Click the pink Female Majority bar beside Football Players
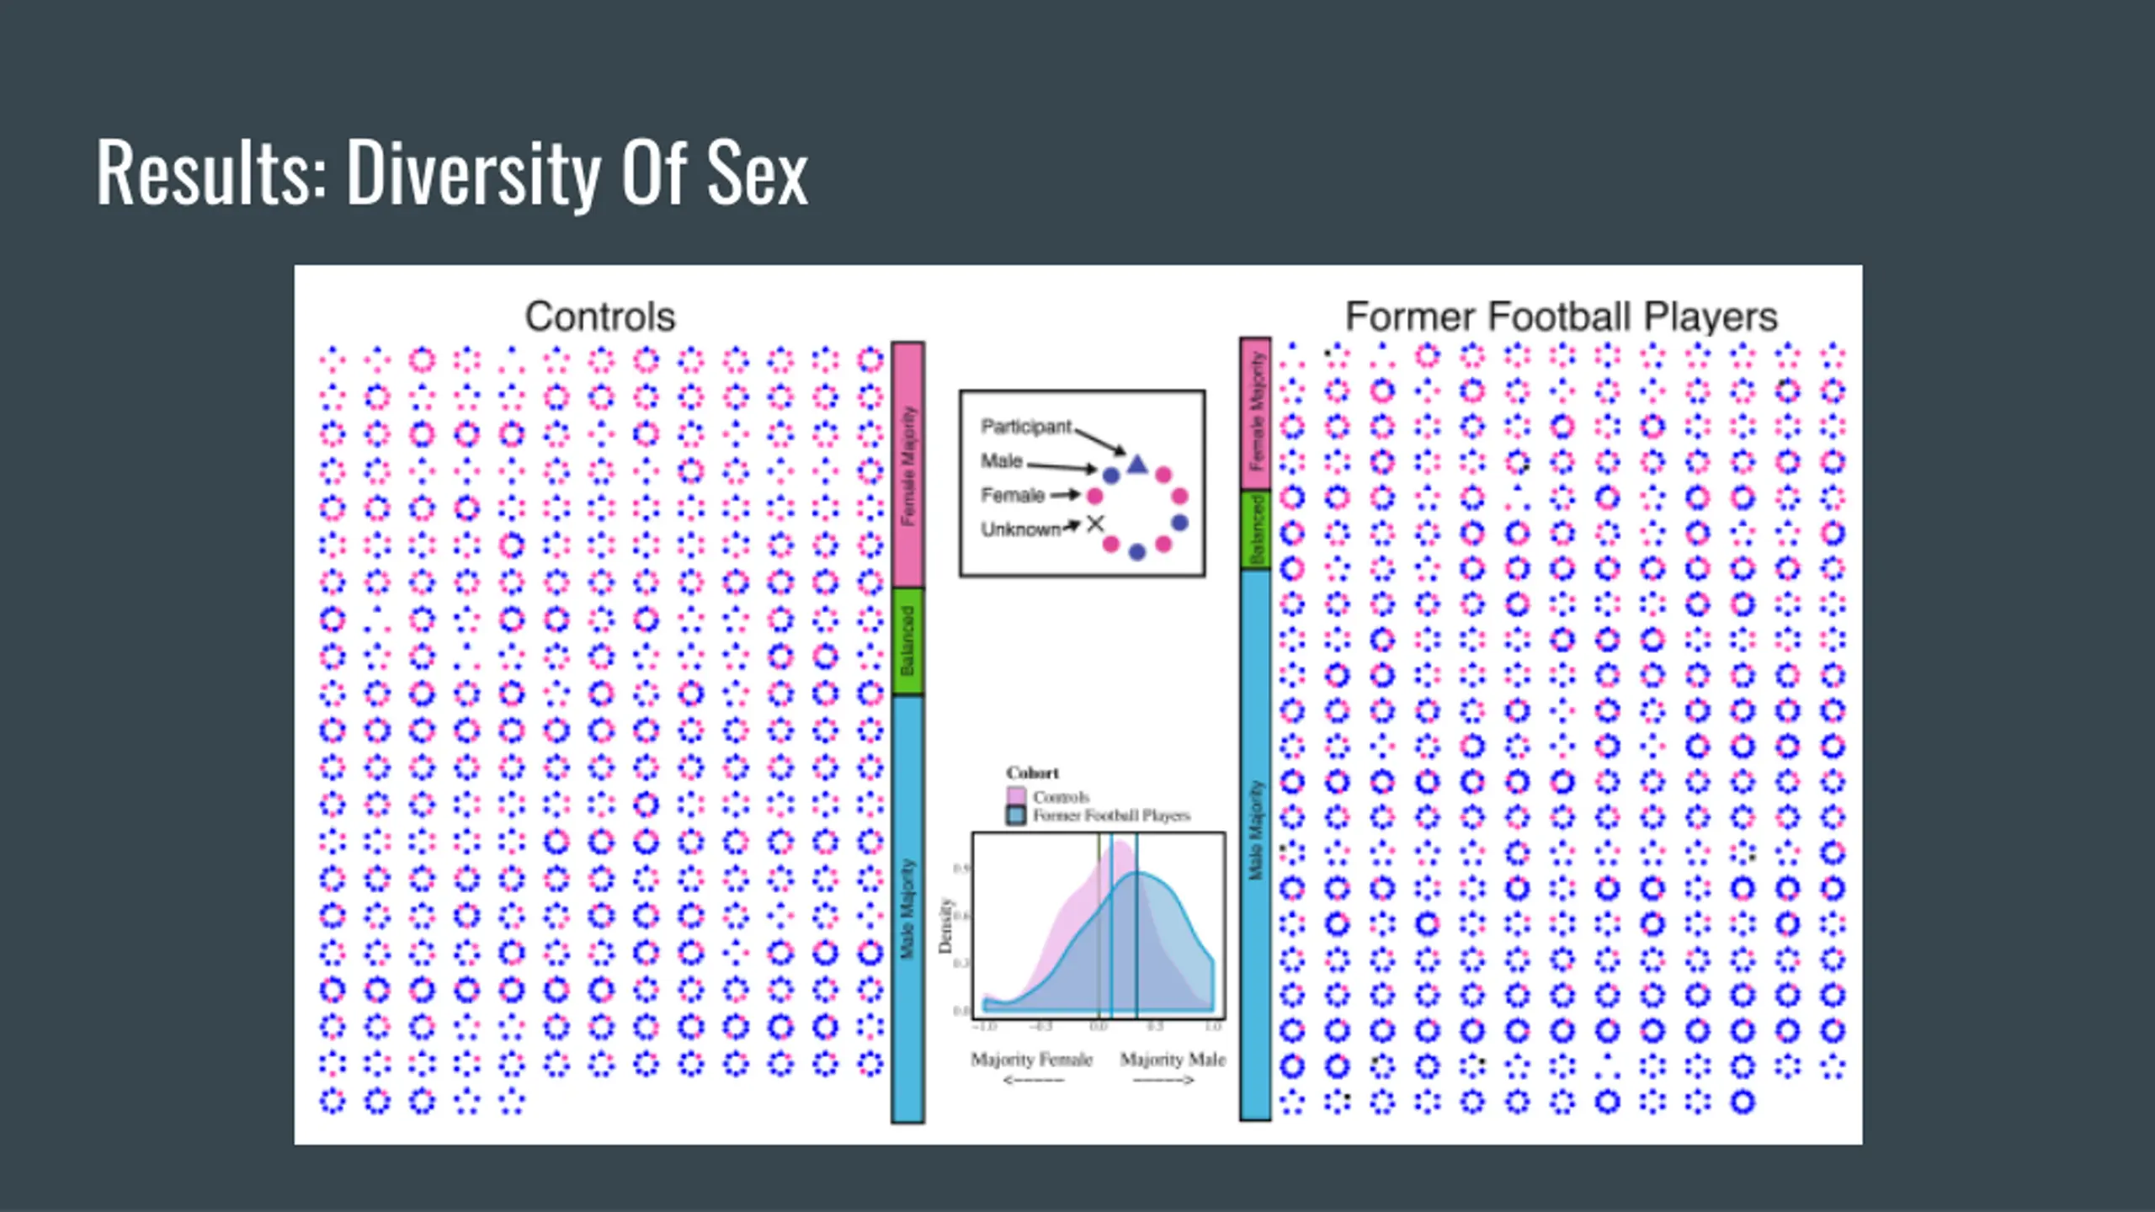 pyautogui.click(x=1255, y=414)
